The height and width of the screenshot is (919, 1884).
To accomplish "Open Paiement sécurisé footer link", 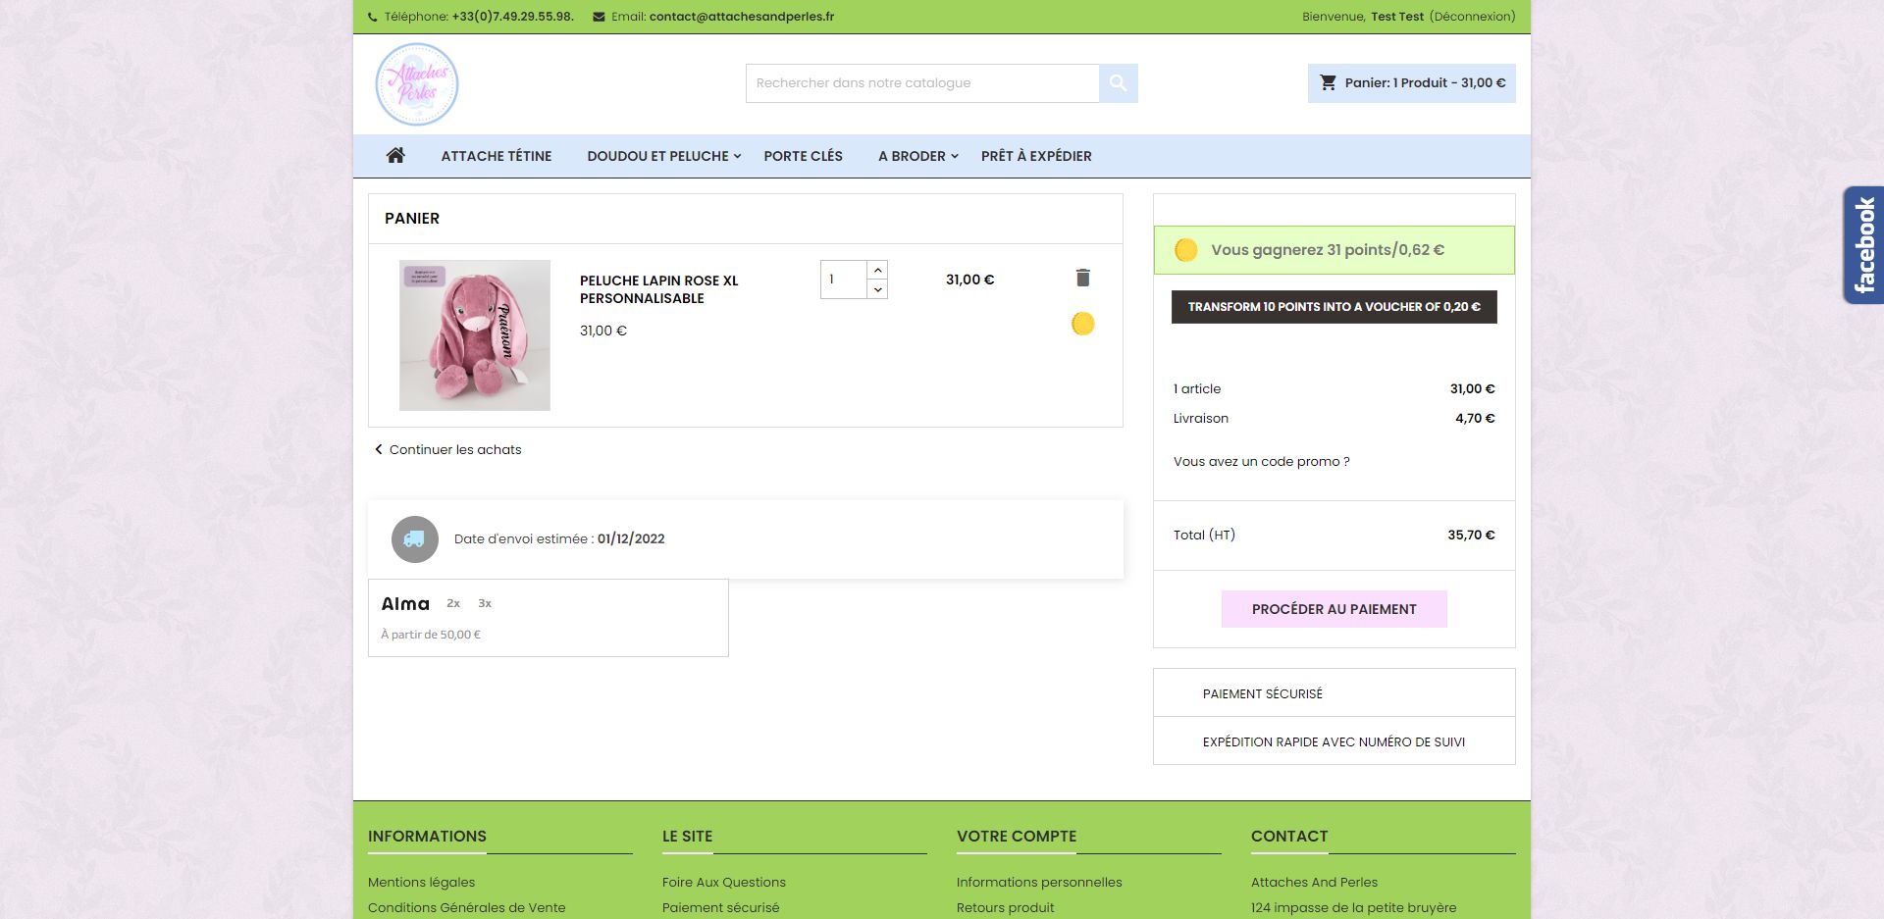I will 721,908.
